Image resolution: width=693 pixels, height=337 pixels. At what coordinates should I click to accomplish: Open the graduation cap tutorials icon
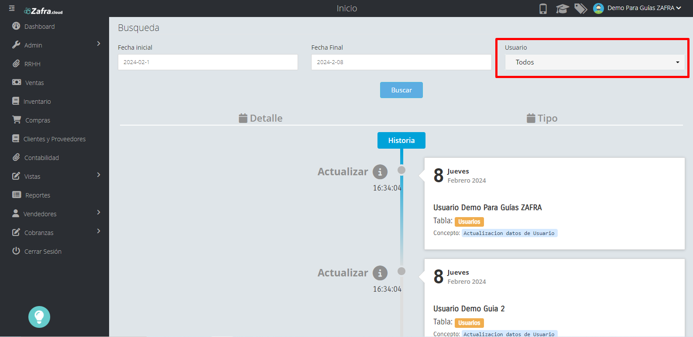562,9
